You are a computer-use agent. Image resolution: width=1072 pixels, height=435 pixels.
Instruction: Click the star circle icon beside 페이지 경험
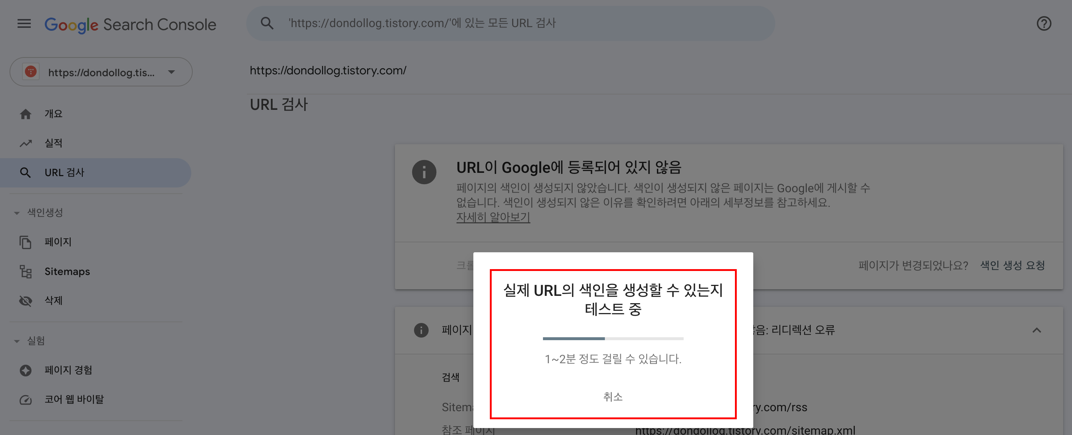point(25,370)
